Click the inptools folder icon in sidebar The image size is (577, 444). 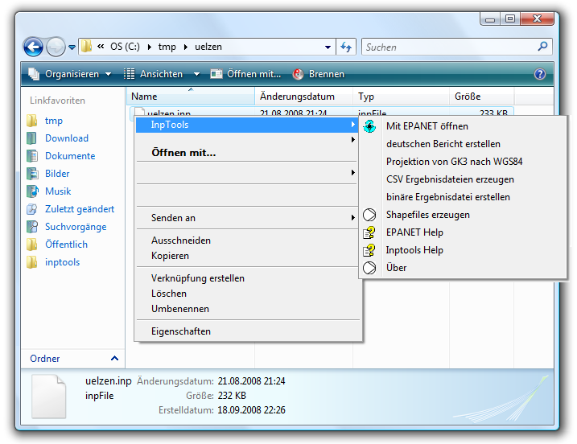(32, 262)
